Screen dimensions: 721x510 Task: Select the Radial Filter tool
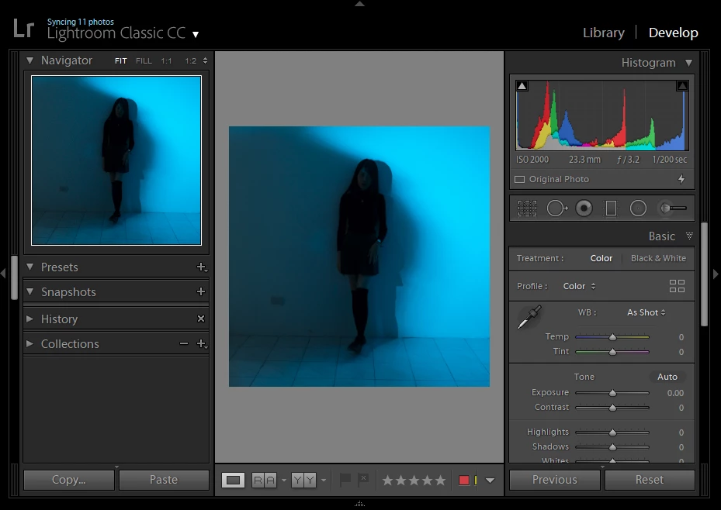pyautogui.click(x=638, y=208)
